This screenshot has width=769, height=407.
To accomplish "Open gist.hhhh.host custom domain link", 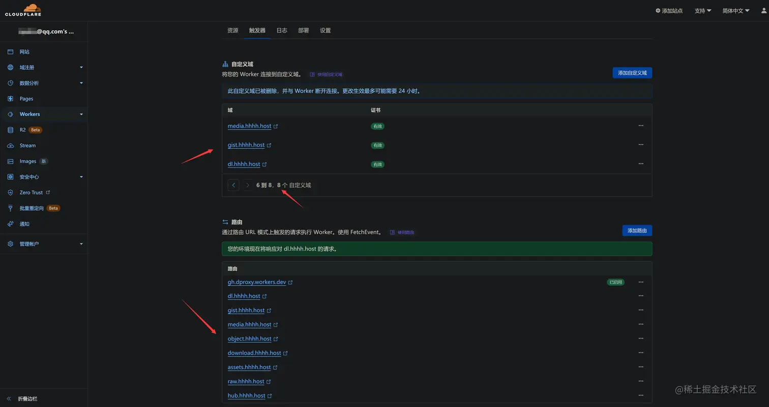I will click(249, 145).
